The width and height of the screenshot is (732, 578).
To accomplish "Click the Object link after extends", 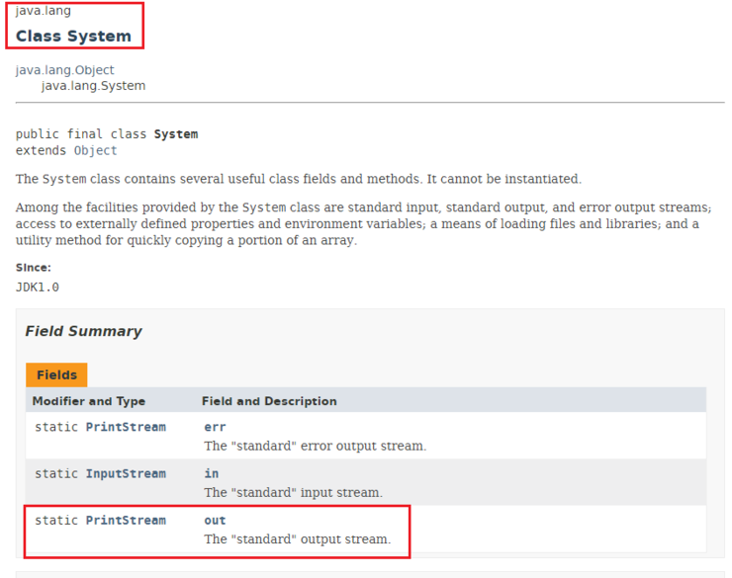I will pyautogui.click(x=95, y=150).
